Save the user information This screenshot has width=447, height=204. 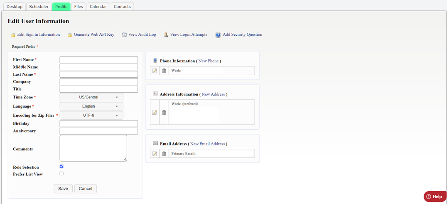63,189
